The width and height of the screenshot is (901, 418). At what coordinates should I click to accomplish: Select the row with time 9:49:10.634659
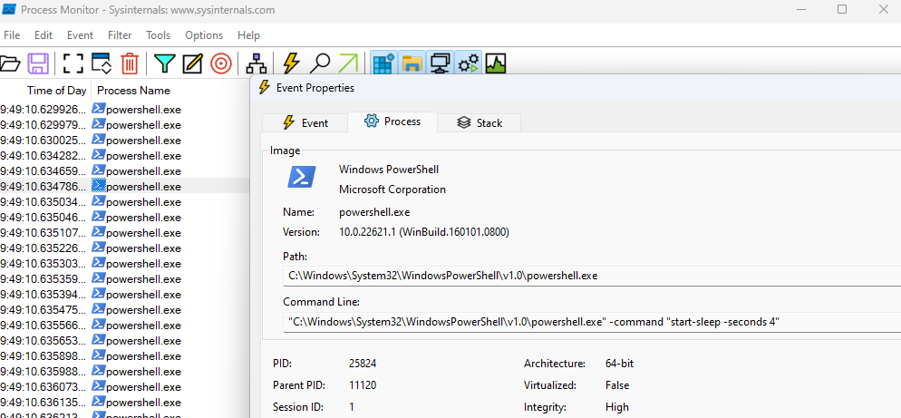coord(125,170)
